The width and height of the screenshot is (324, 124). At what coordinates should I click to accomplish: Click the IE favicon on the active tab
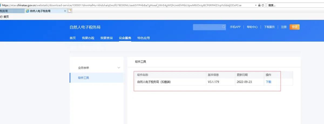pyautogui.click(x=27, y=11)
